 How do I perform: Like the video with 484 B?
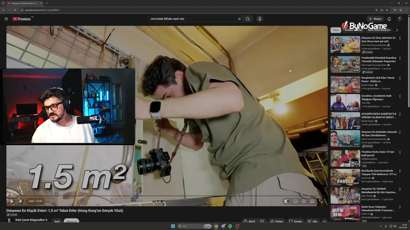tap(250, 221)
